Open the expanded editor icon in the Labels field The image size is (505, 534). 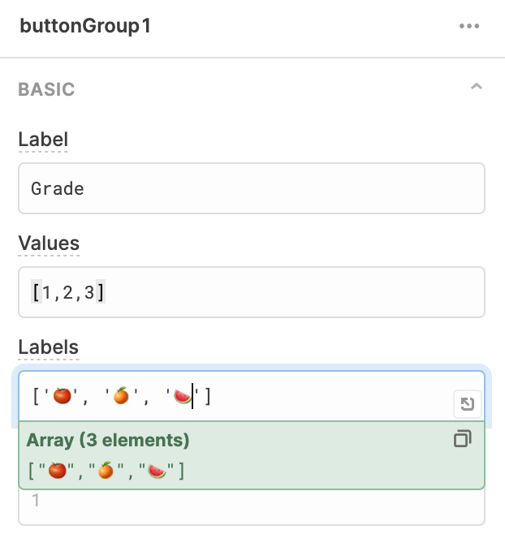467,404
